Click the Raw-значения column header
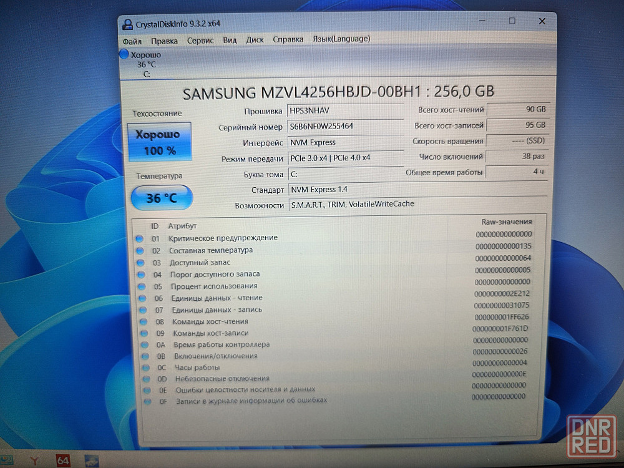The height and width of the screenshot is (468, 624). point(507,222)
